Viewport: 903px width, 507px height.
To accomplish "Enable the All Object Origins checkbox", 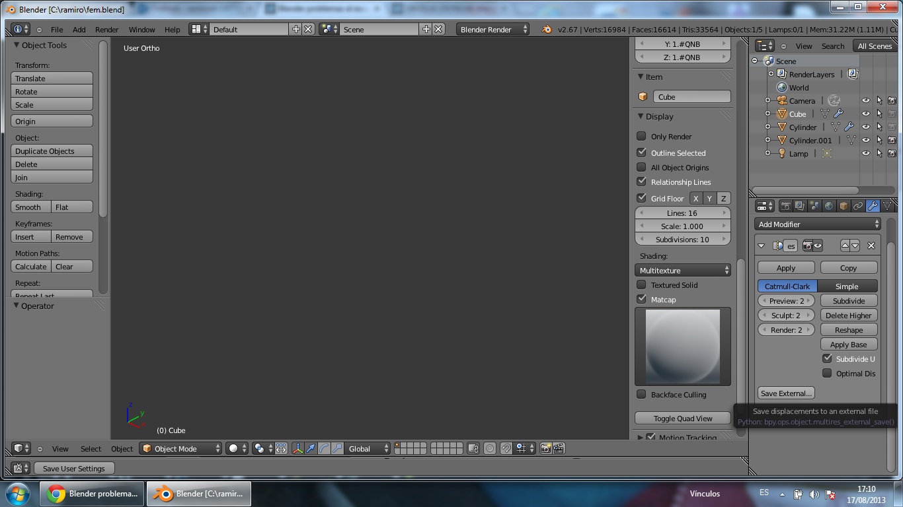I will tap(641, 167).
